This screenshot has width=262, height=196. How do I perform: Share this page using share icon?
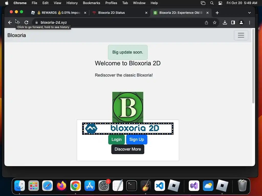[x=206, y=22]
